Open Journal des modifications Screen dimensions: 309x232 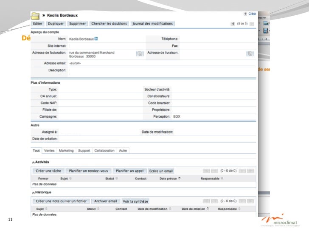[x=152, y=24]
